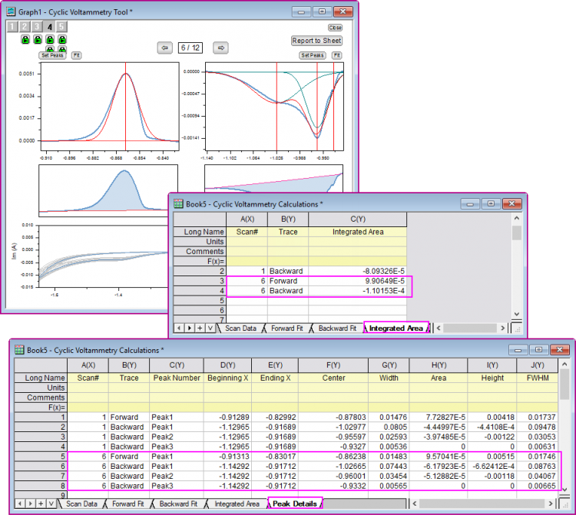Screen dimensions: 576x518
Task: Click the second green lock icon
Action: 38,39
